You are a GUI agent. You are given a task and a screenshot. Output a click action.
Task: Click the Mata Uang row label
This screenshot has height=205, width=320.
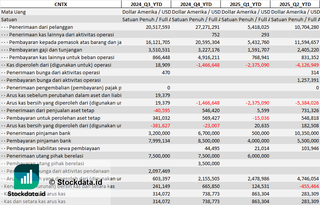14,12
